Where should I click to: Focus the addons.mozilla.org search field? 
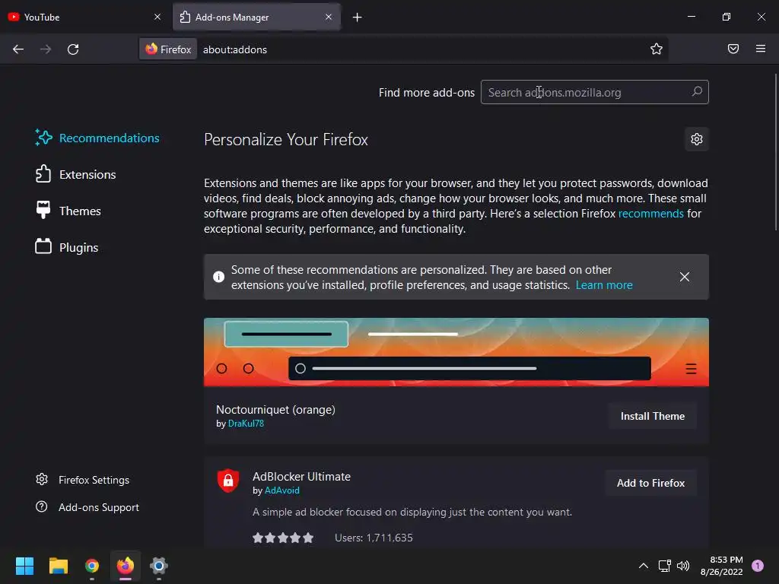(594, 92)
